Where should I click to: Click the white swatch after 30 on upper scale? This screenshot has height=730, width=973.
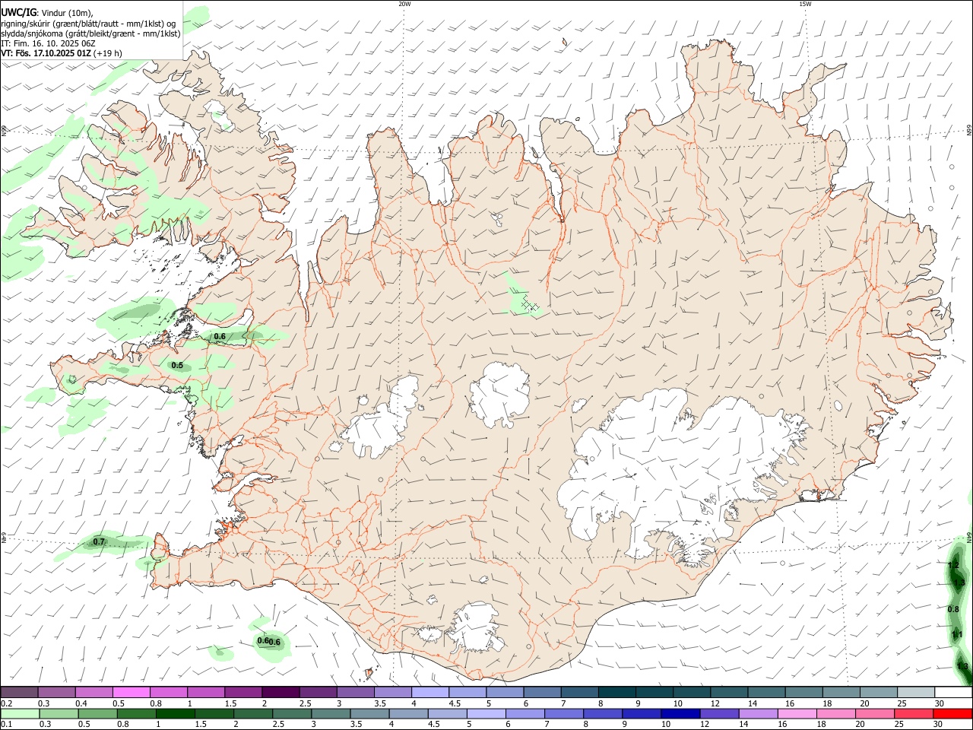[x=953, y=693]
